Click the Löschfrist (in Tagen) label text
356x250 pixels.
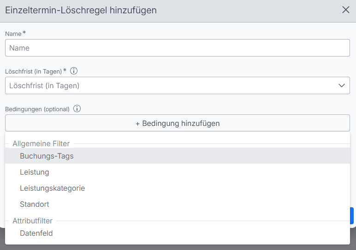(33, 72)
